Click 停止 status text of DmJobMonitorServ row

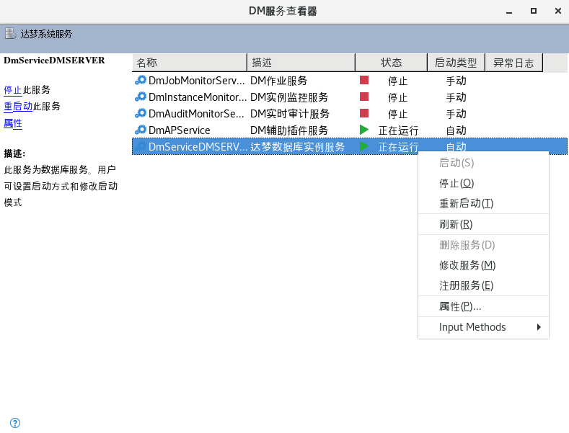click(x=397, y=81)
